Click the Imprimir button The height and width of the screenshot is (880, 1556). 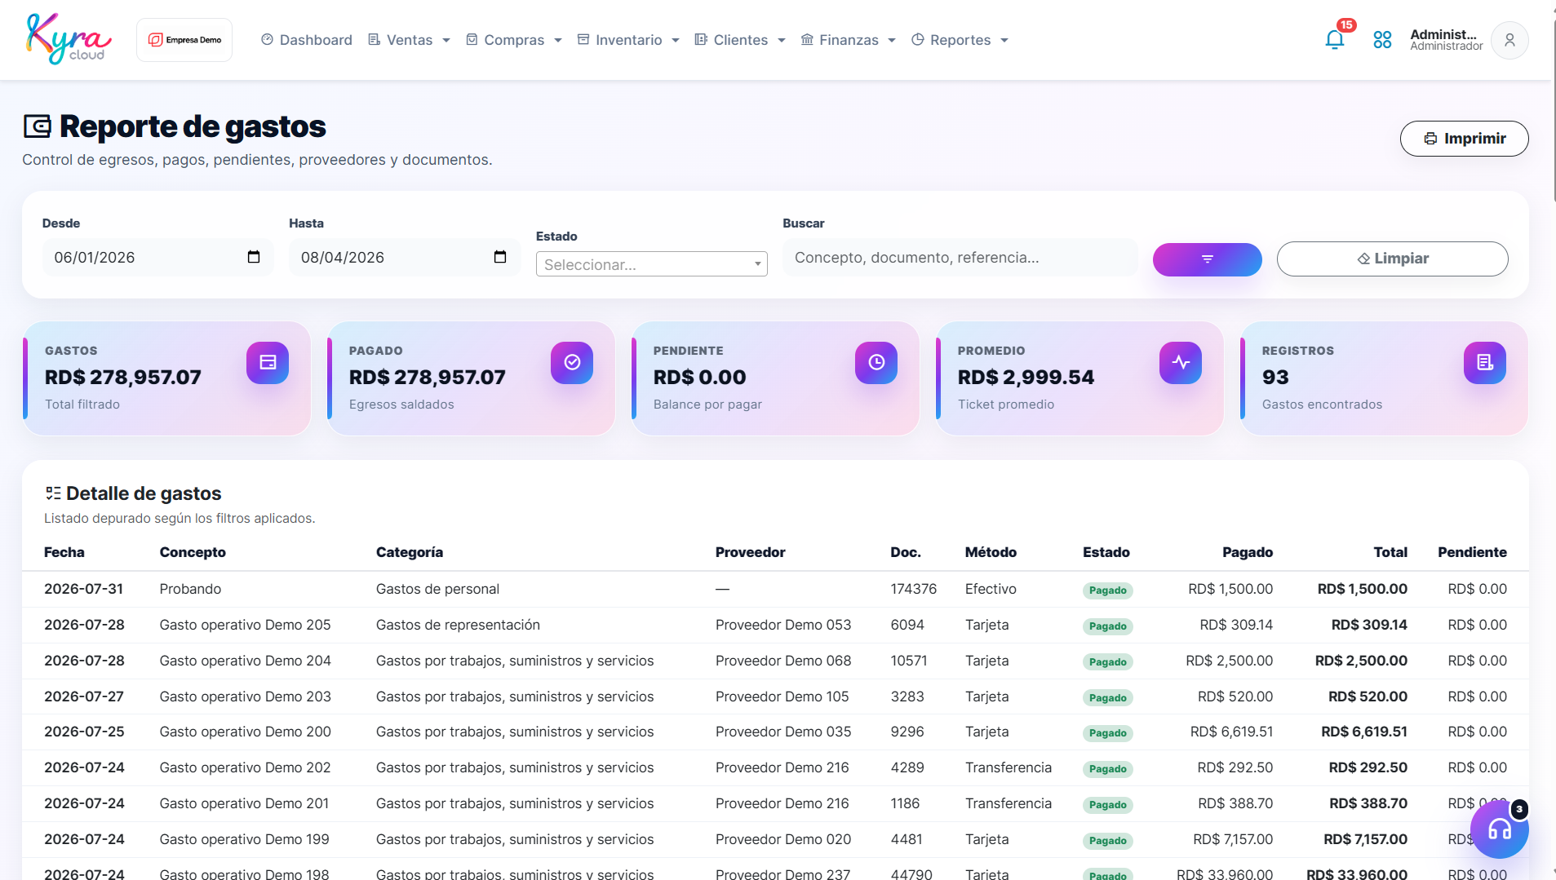click(1465, 139)
